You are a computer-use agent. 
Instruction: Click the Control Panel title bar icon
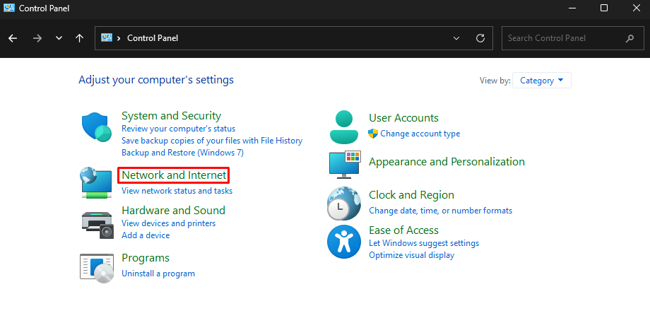[8, 8]
